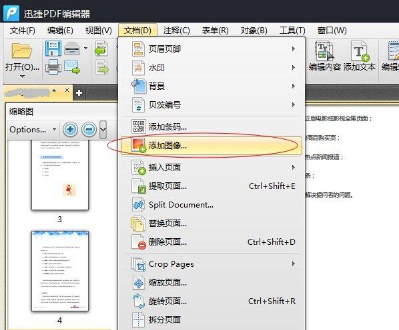Open the 表单(R) menu
The height and width of the screenshot is (330, 399).
pyautogui.click(x=215, y=31)
